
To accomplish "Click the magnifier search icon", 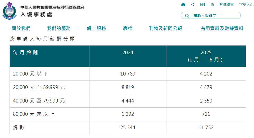I will (187, 16).
